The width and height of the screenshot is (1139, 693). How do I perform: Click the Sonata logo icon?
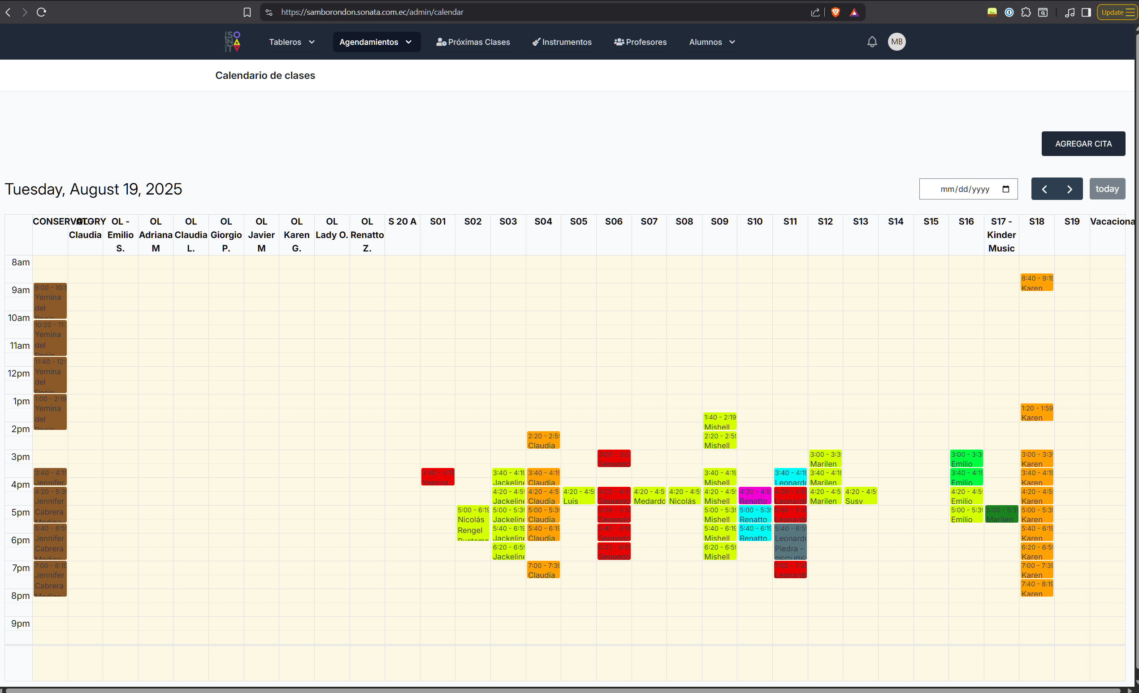coord(233,42)
